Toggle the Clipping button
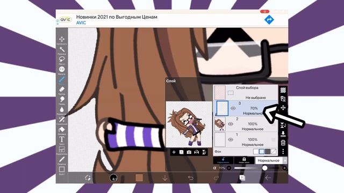Image resolution: width=344 pixels, height=193 pixels. pos(223,160)
